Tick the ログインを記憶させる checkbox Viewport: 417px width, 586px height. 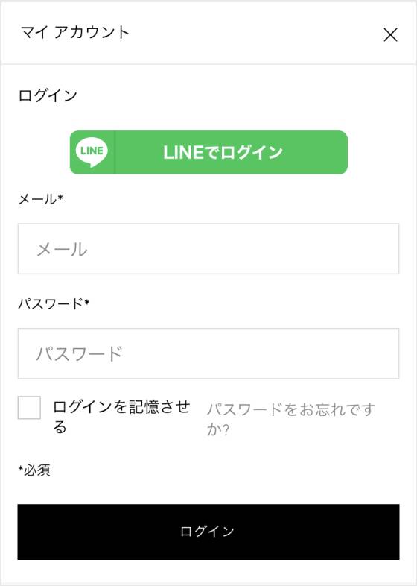[x=29, y=408]
